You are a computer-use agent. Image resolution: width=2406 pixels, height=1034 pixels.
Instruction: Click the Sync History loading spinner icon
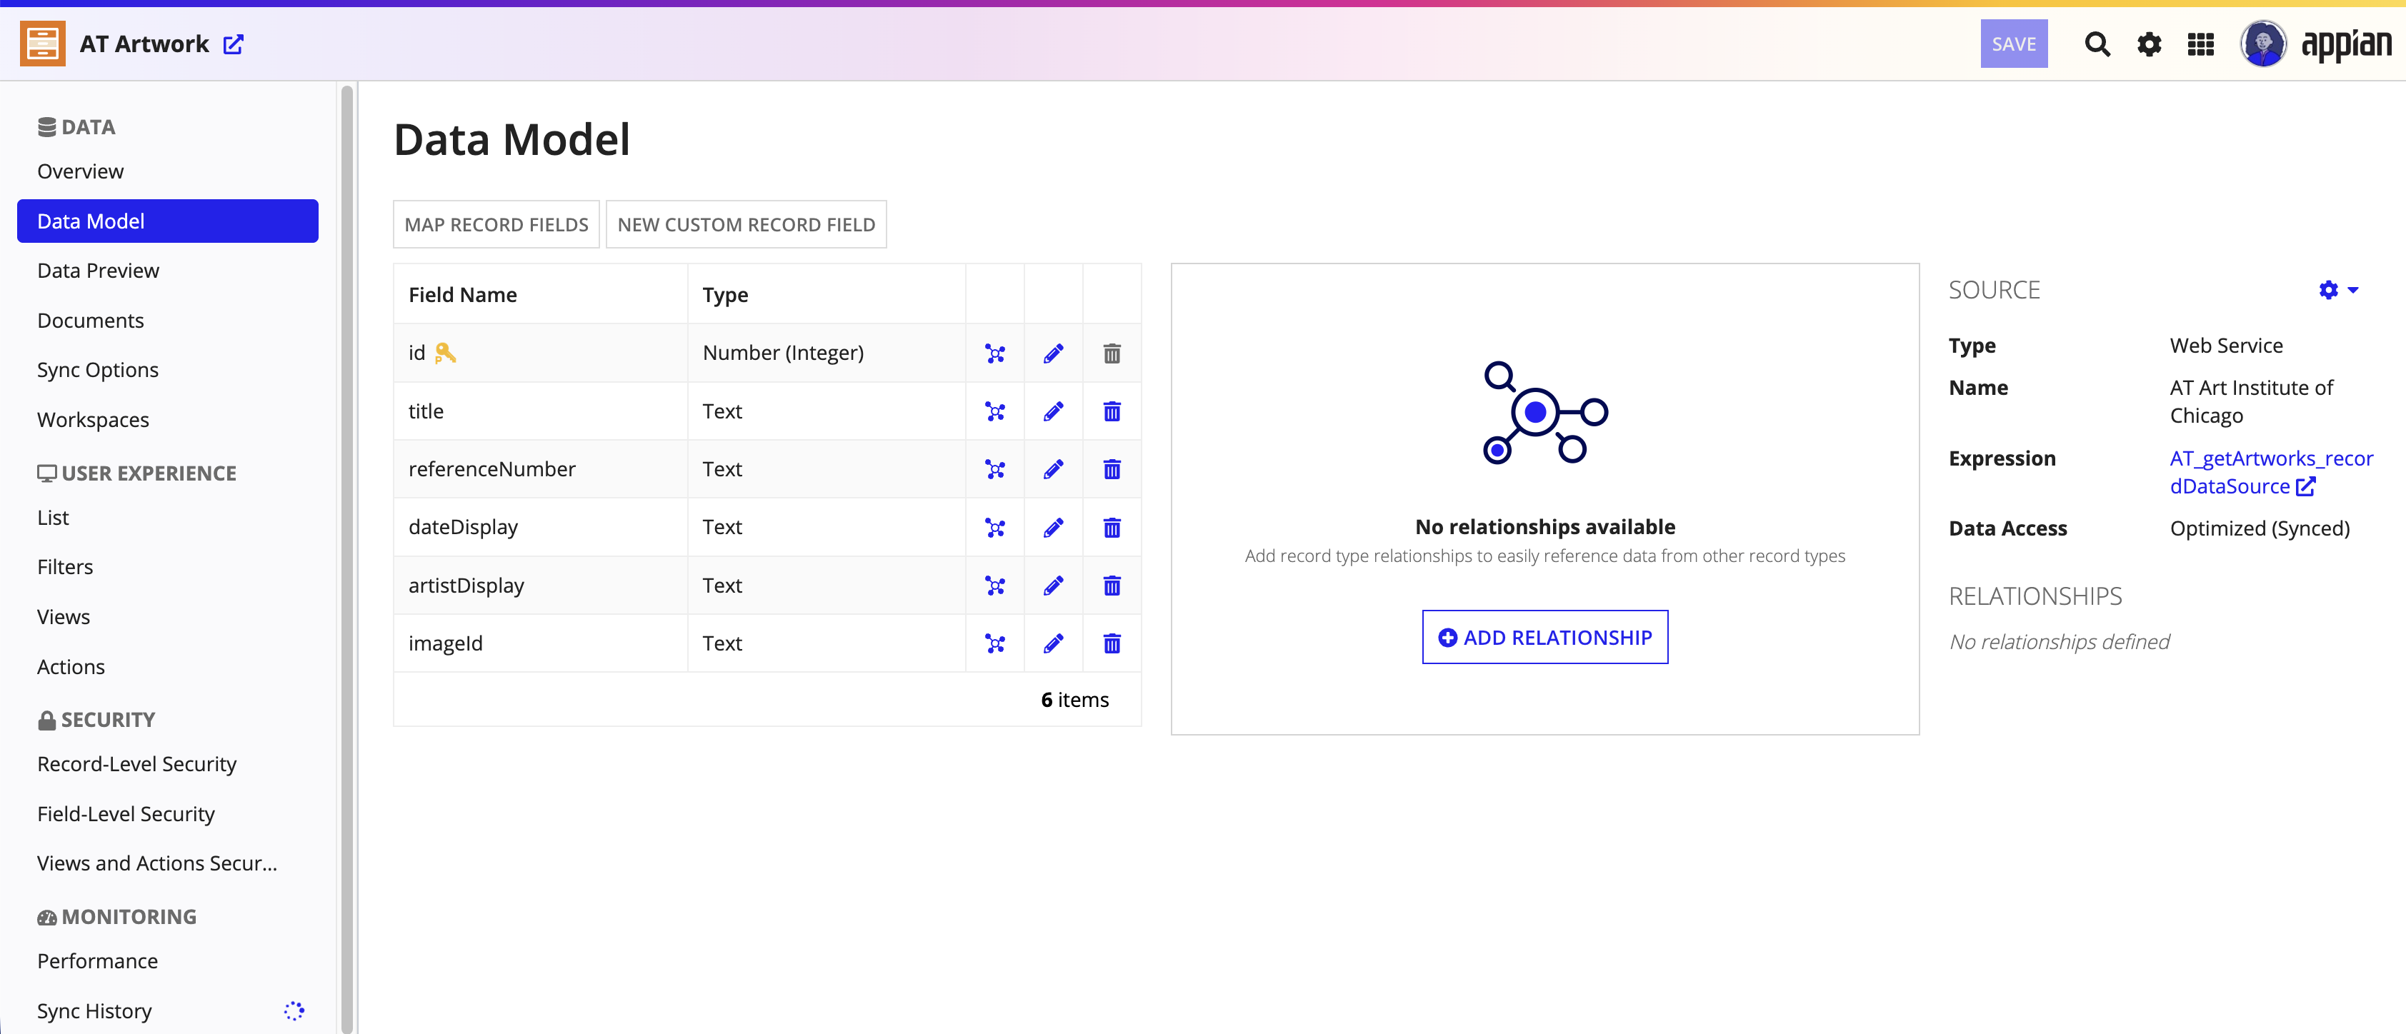point(294,1010)
